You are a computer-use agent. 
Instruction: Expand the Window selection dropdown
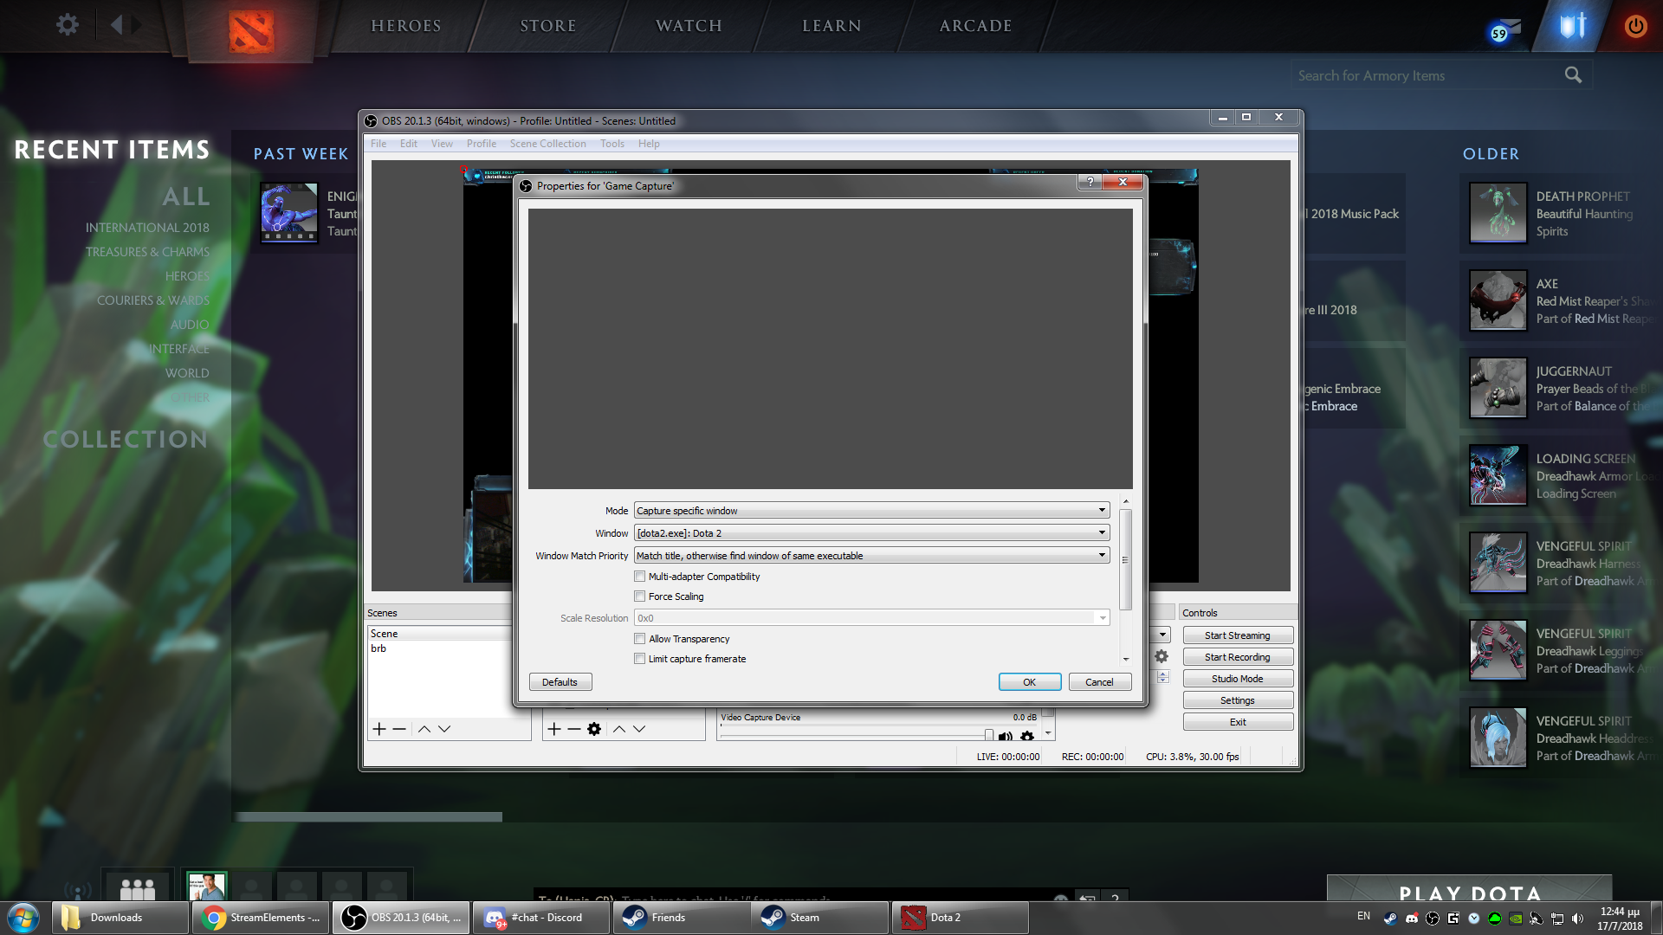click(x=871, y=533)
